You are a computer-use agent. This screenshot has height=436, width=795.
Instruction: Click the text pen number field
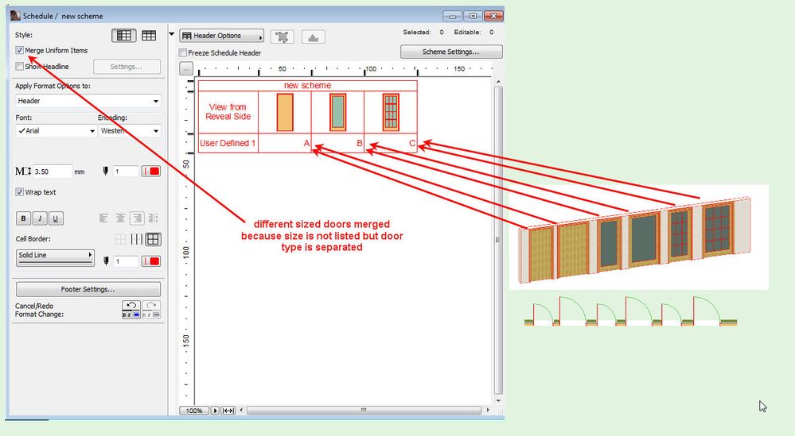coord(126,172)
